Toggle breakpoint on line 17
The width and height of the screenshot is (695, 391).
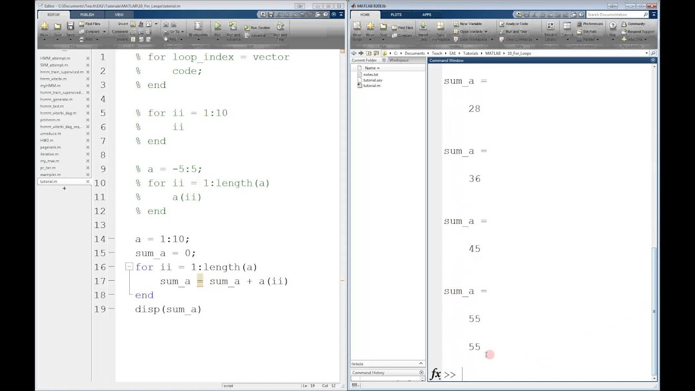pos(111,281)
